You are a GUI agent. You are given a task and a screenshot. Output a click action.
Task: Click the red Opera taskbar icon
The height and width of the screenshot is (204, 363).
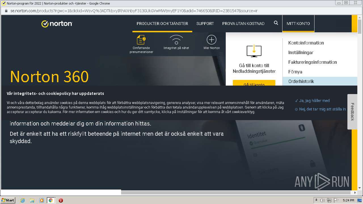tap(61, 200)
